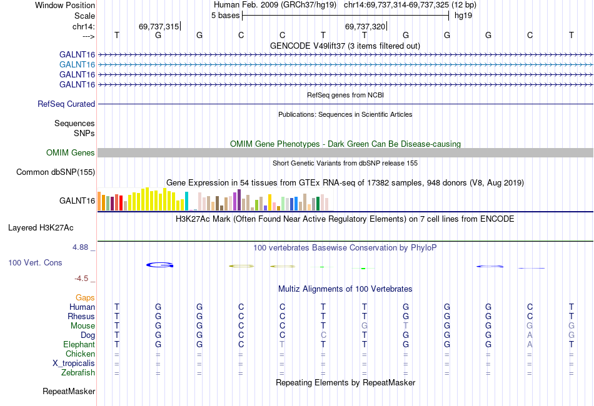Select the Dog alignment row label
The height and width of the screenshot is (406, 594).
tap(88, 335)
